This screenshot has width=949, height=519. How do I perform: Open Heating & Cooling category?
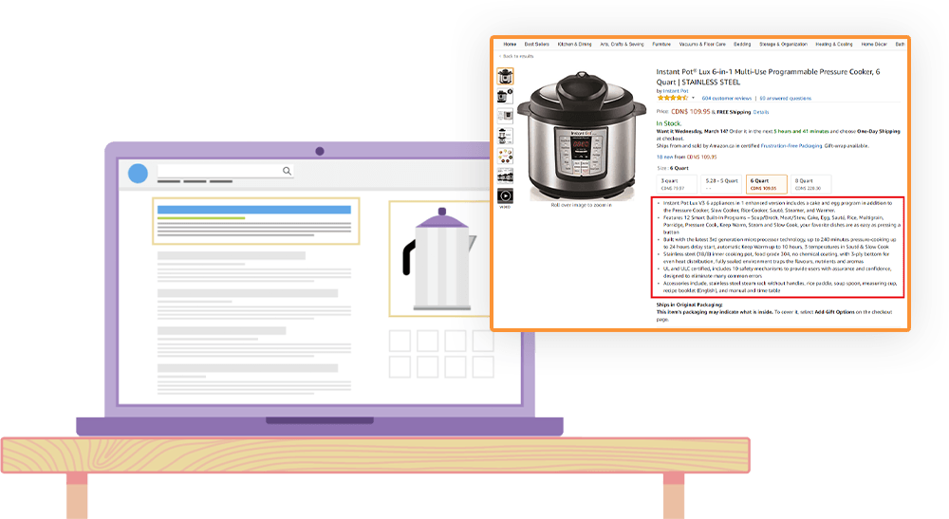834,45
